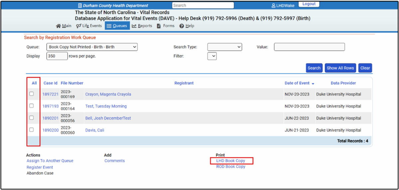
Task: Click the list icon on Queues tab
Action: [109, 26]
